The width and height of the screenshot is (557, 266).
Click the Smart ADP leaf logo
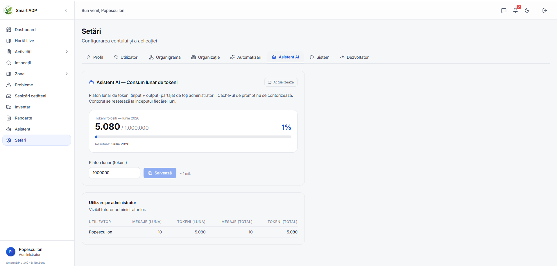(x=8, y=10)
